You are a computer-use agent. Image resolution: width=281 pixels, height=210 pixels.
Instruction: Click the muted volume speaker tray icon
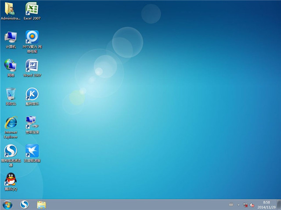[x=252, y=205]
